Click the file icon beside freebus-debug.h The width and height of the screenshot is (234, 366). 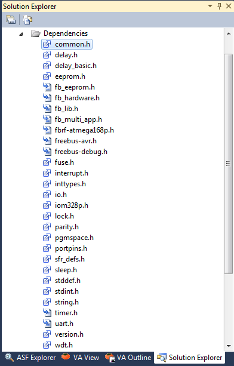point(47,152)
